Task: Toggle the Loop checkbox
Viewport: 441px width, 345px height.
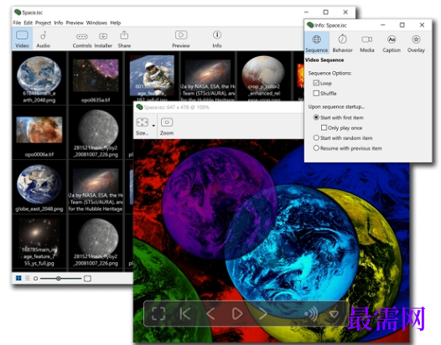Action: point(316,83)
